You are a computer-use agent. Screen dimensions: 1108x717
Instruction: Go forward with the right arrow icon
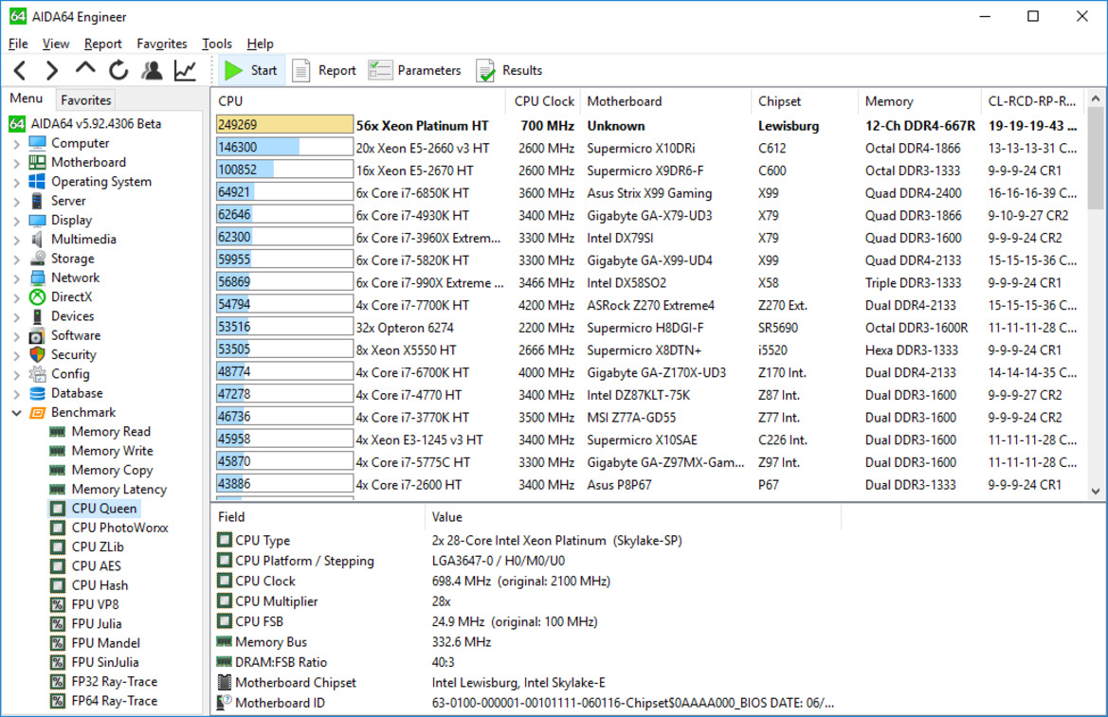[x=51, y=70]
